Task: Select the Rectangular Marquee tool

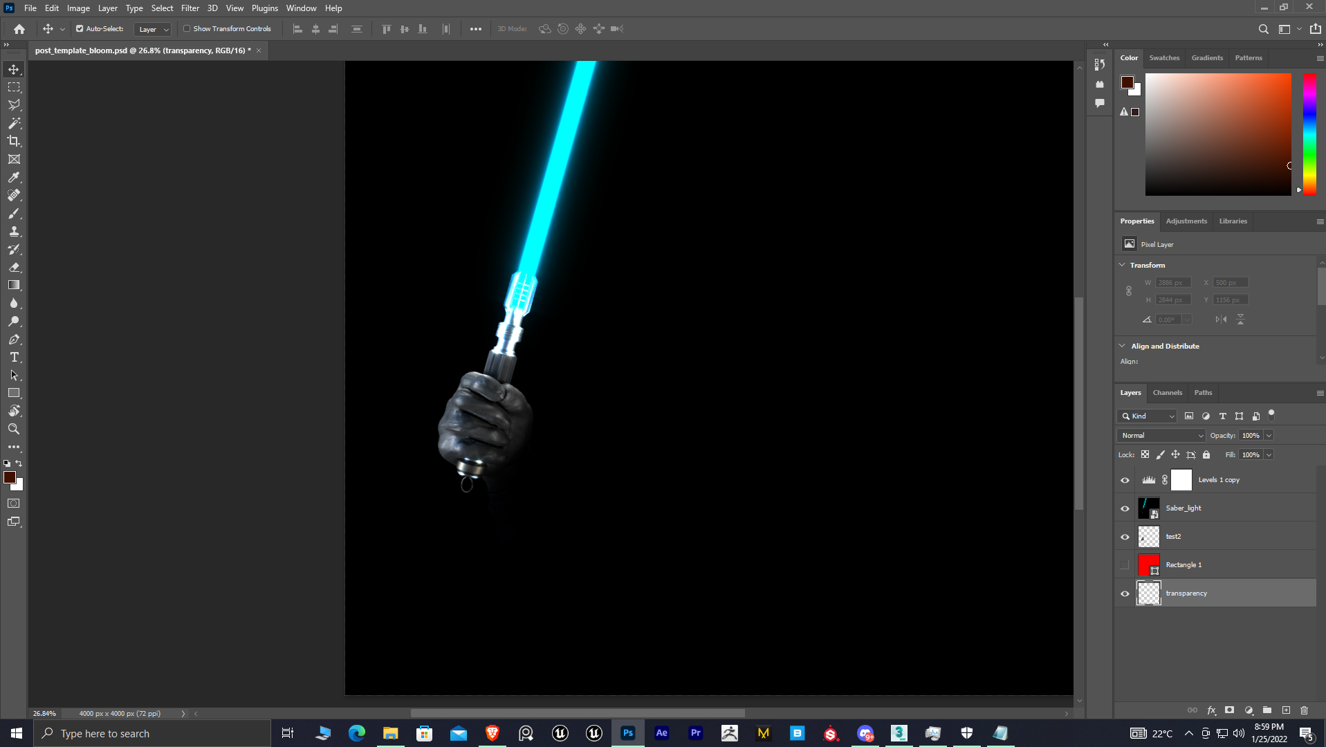Action: pos(14,87)
